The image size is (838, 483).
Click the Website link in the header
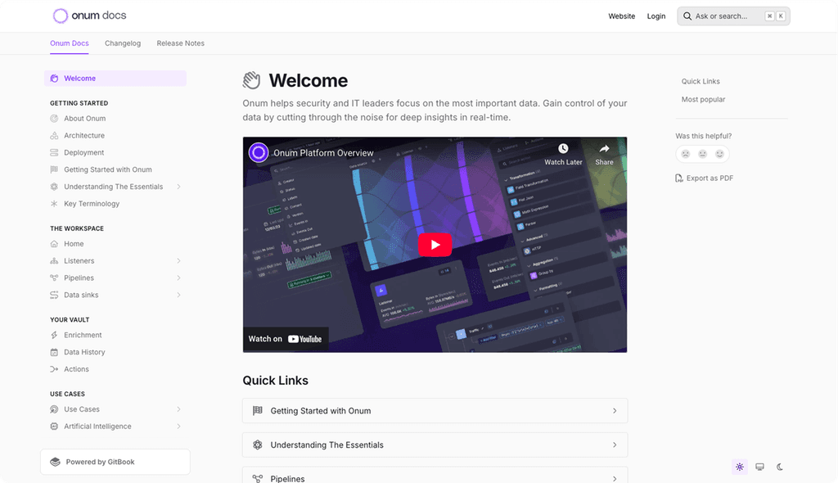(x=622, y=16)
